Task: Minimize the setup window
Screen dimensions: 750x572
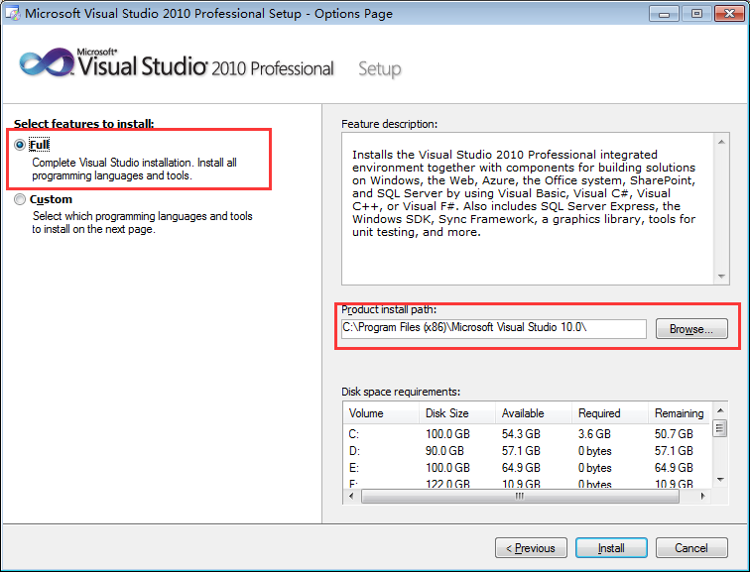Action: (666, 13)
